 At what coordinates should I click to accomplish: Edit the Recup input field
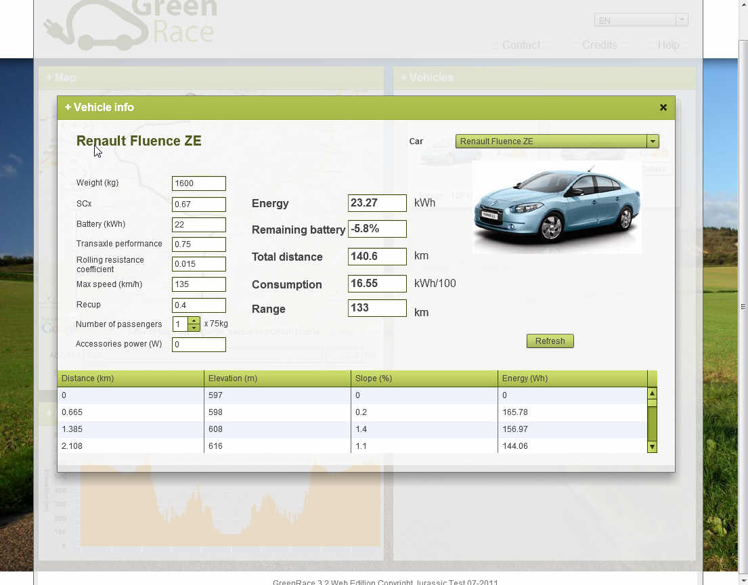tap(199, 305)
